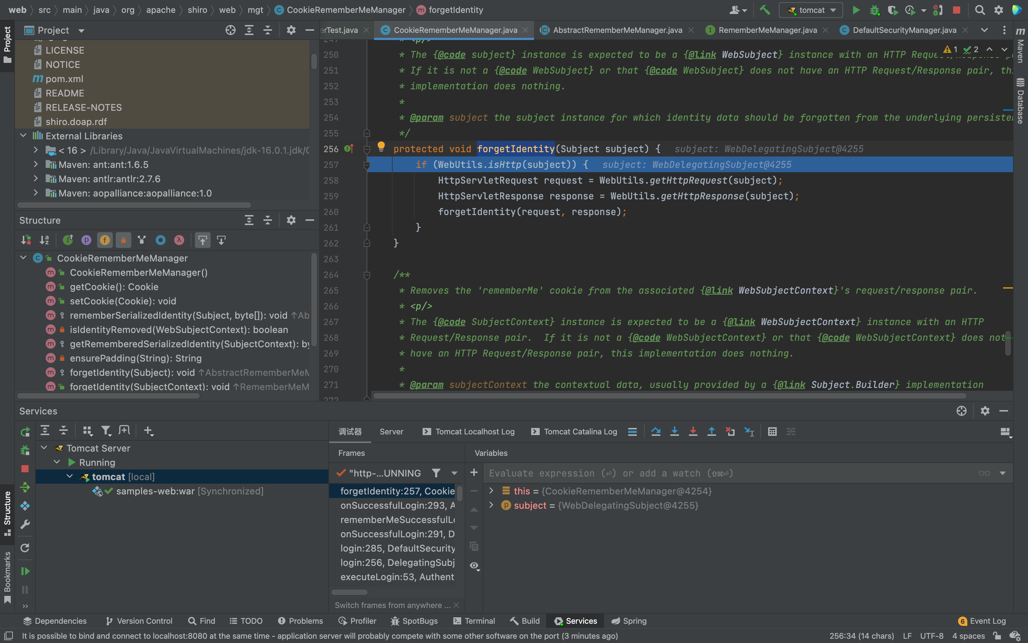Expand the 'subject' variable
1028x643 pixels.
492,505
